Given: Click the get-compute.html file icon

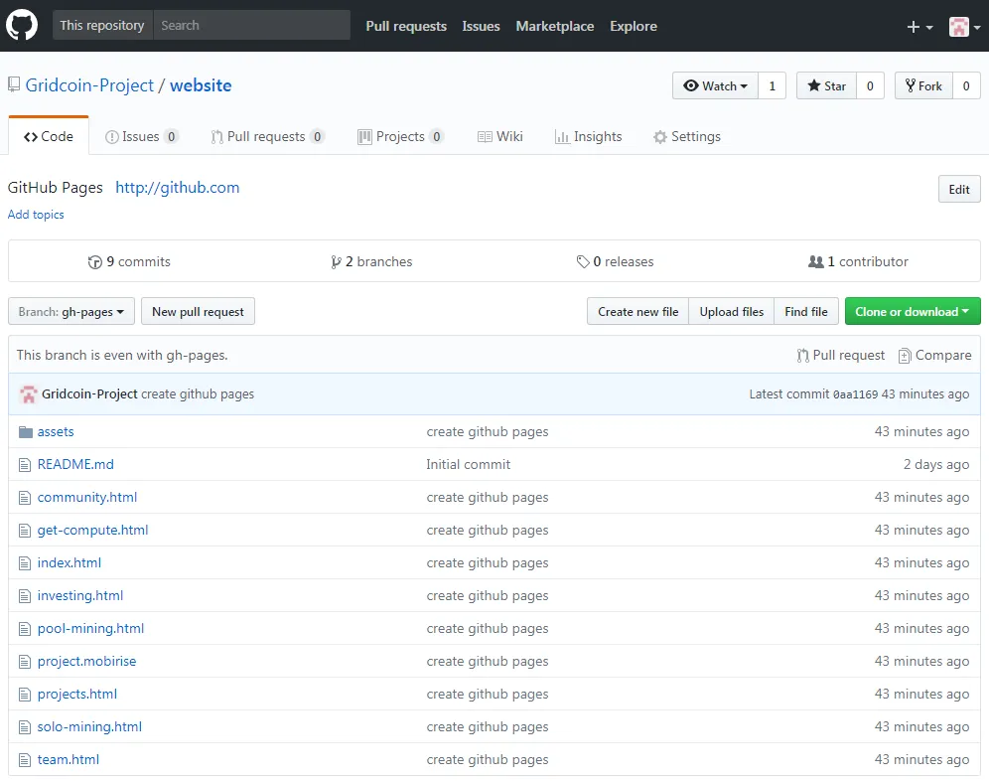Looking at the screenshot, I should pos(25,531).
